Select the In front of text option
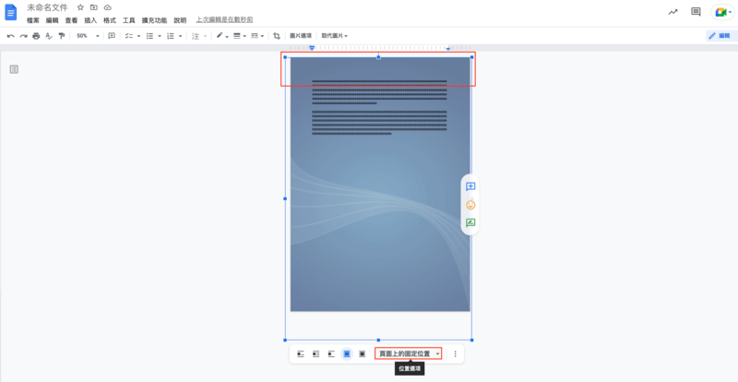The height and width of the screenshot is (382, 738). click(362, 354)
